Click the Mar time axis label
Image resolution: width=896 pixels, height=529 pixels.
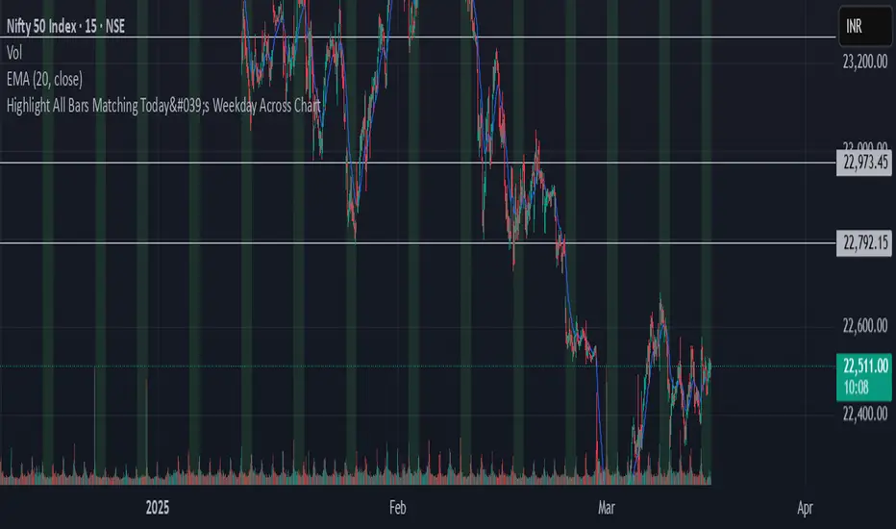[x=607, y=508]
